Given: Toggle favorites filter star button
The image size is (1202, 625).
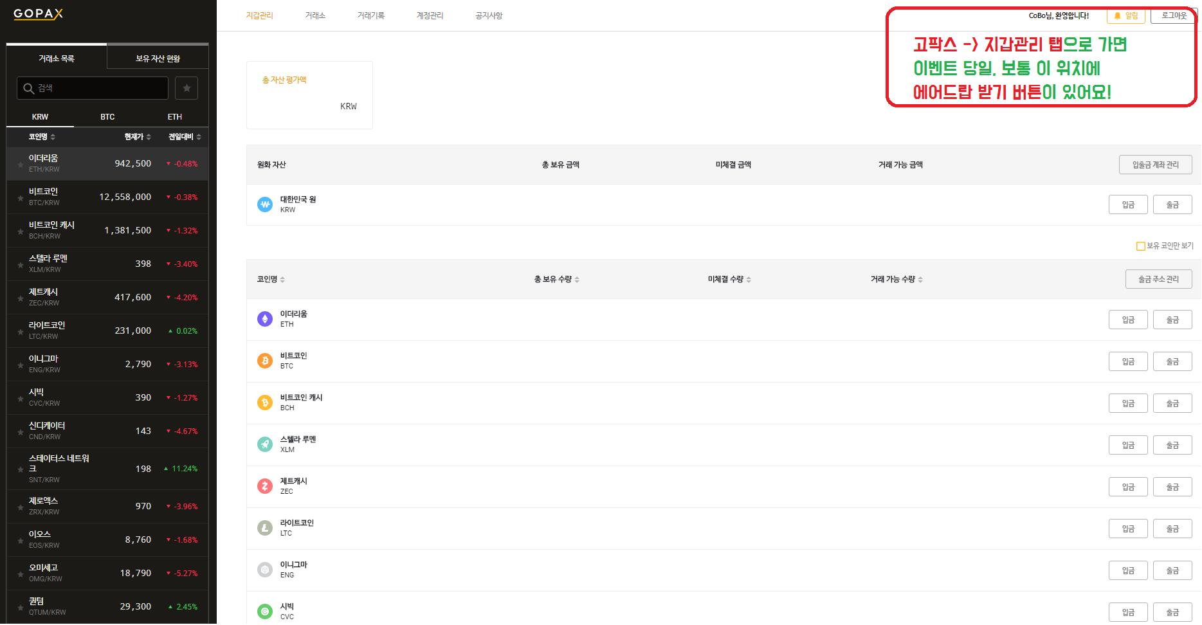Looking at the screenshot, I should tap(187, 88).
